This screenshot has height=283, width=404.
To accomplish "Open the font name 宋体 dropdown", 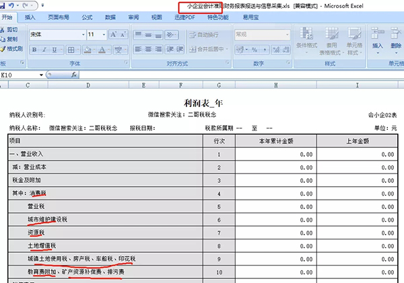I will [83, 34].
